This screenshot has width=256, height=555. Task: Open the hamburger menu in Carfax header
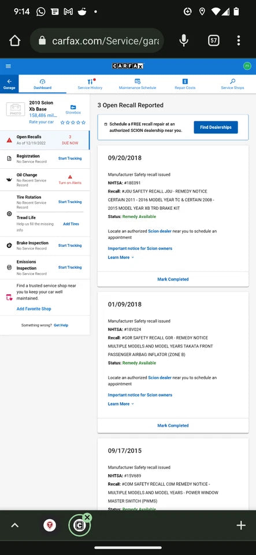click(x=9, y=66)
